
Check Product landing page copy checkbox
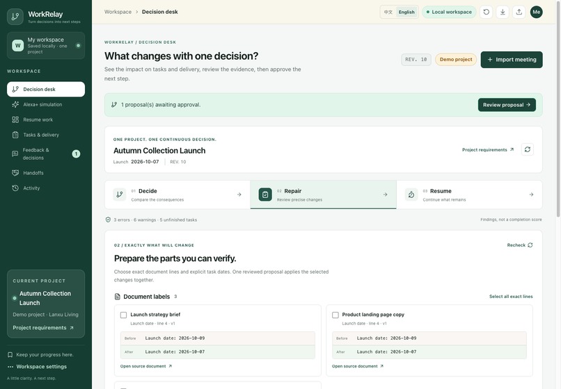[335, 315]
